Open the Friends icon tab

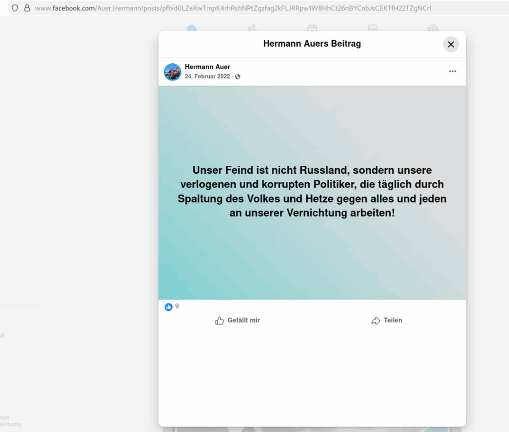(252, 28)
